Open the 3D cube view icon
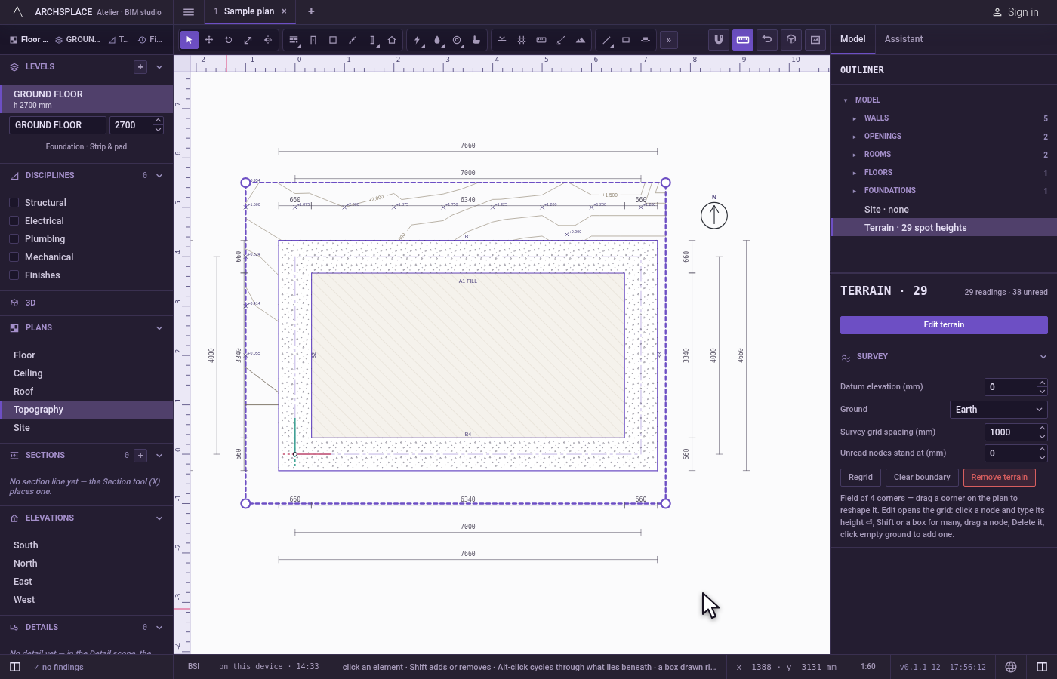The image size is (1057, 679). [791, 39]
